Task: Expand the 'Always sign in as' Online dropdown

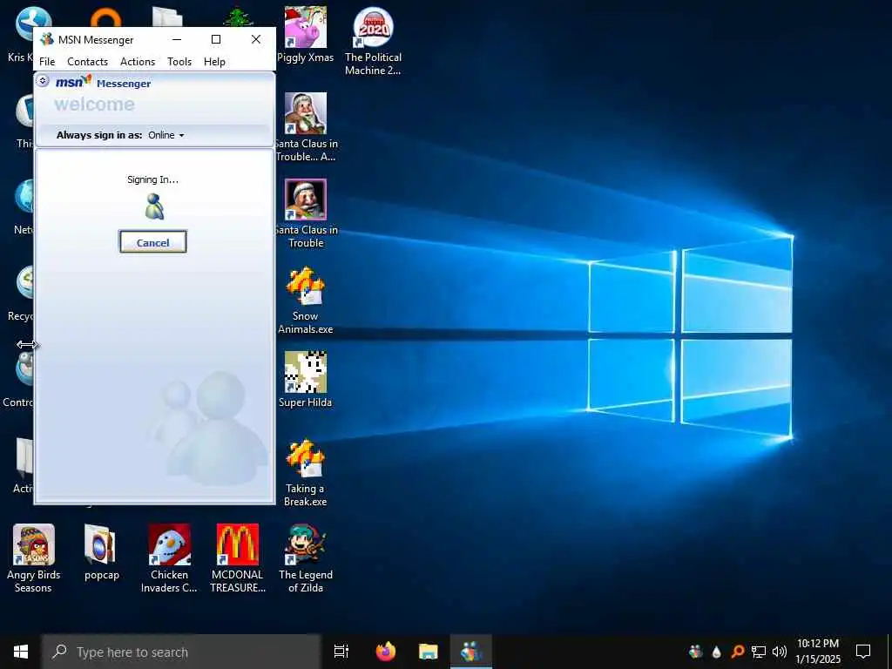Action: point(166,135)
